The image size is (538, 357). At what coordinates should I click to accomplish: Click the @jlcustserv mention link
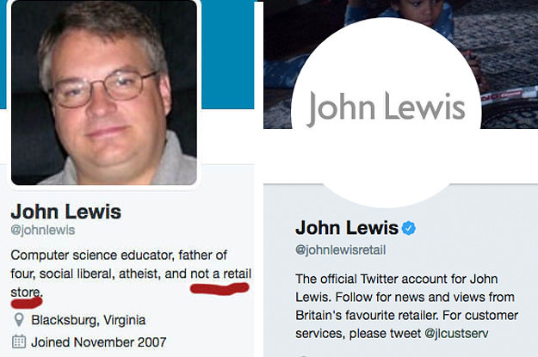coord(456,333)
